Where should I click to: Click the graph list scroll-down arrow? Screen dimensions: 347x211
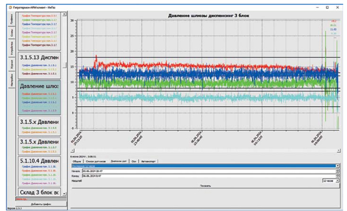coord(64,194)
